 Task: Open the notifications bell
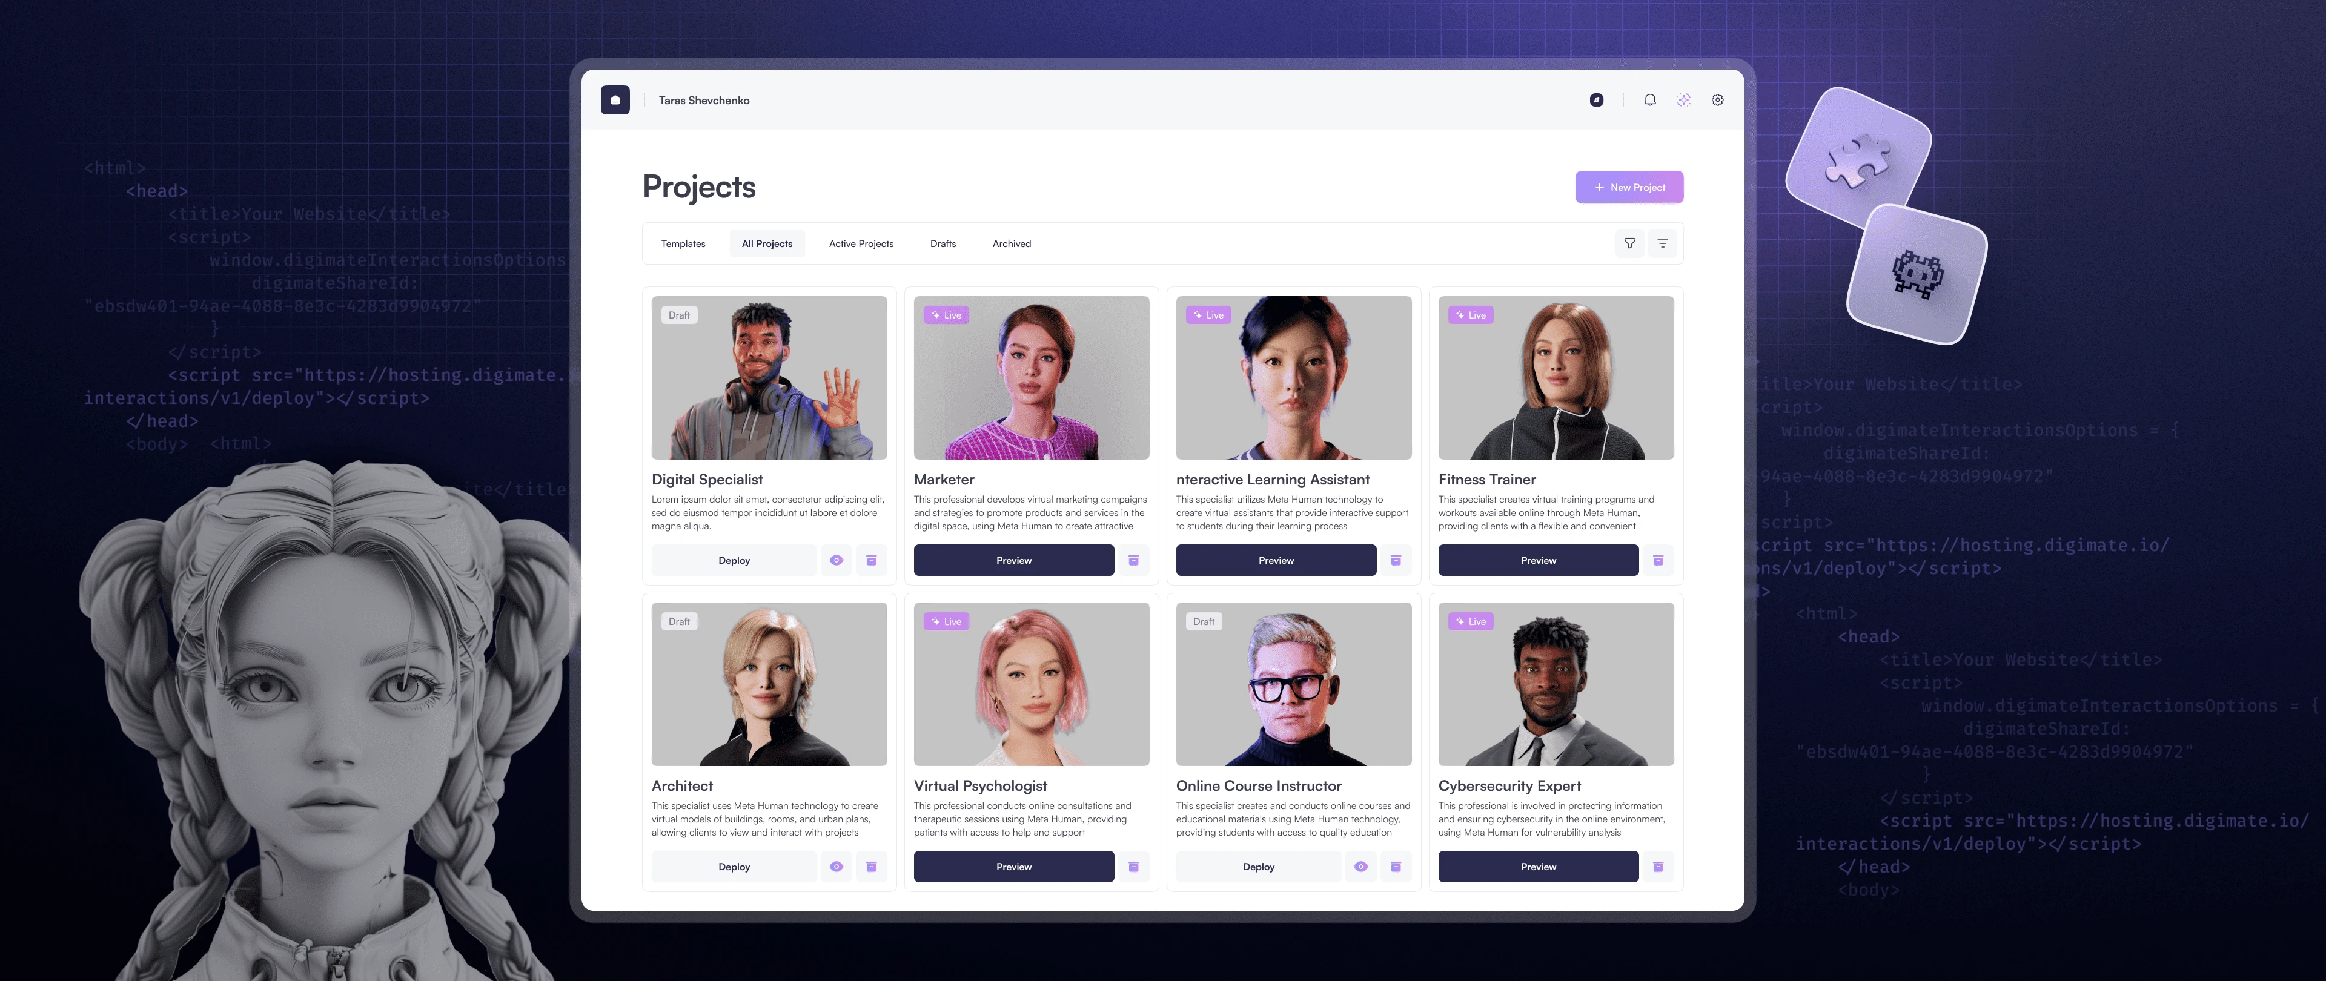coord(1649,100)
